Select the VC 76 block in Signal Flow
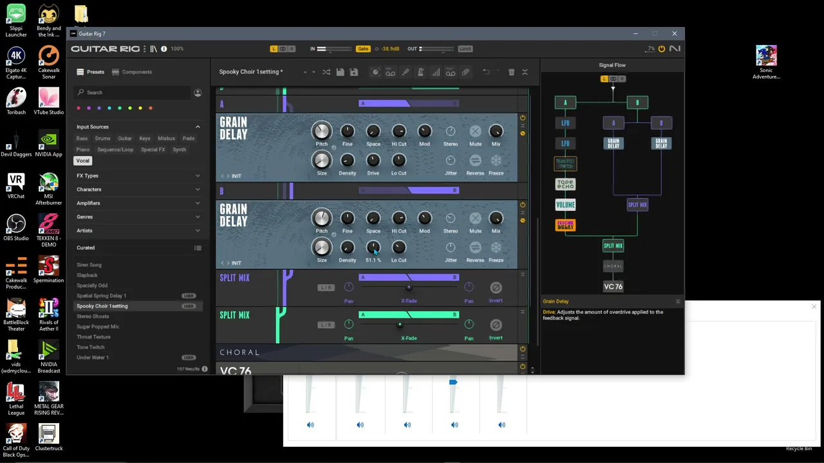This screenshot has width=824, height=463. [613, 287]
